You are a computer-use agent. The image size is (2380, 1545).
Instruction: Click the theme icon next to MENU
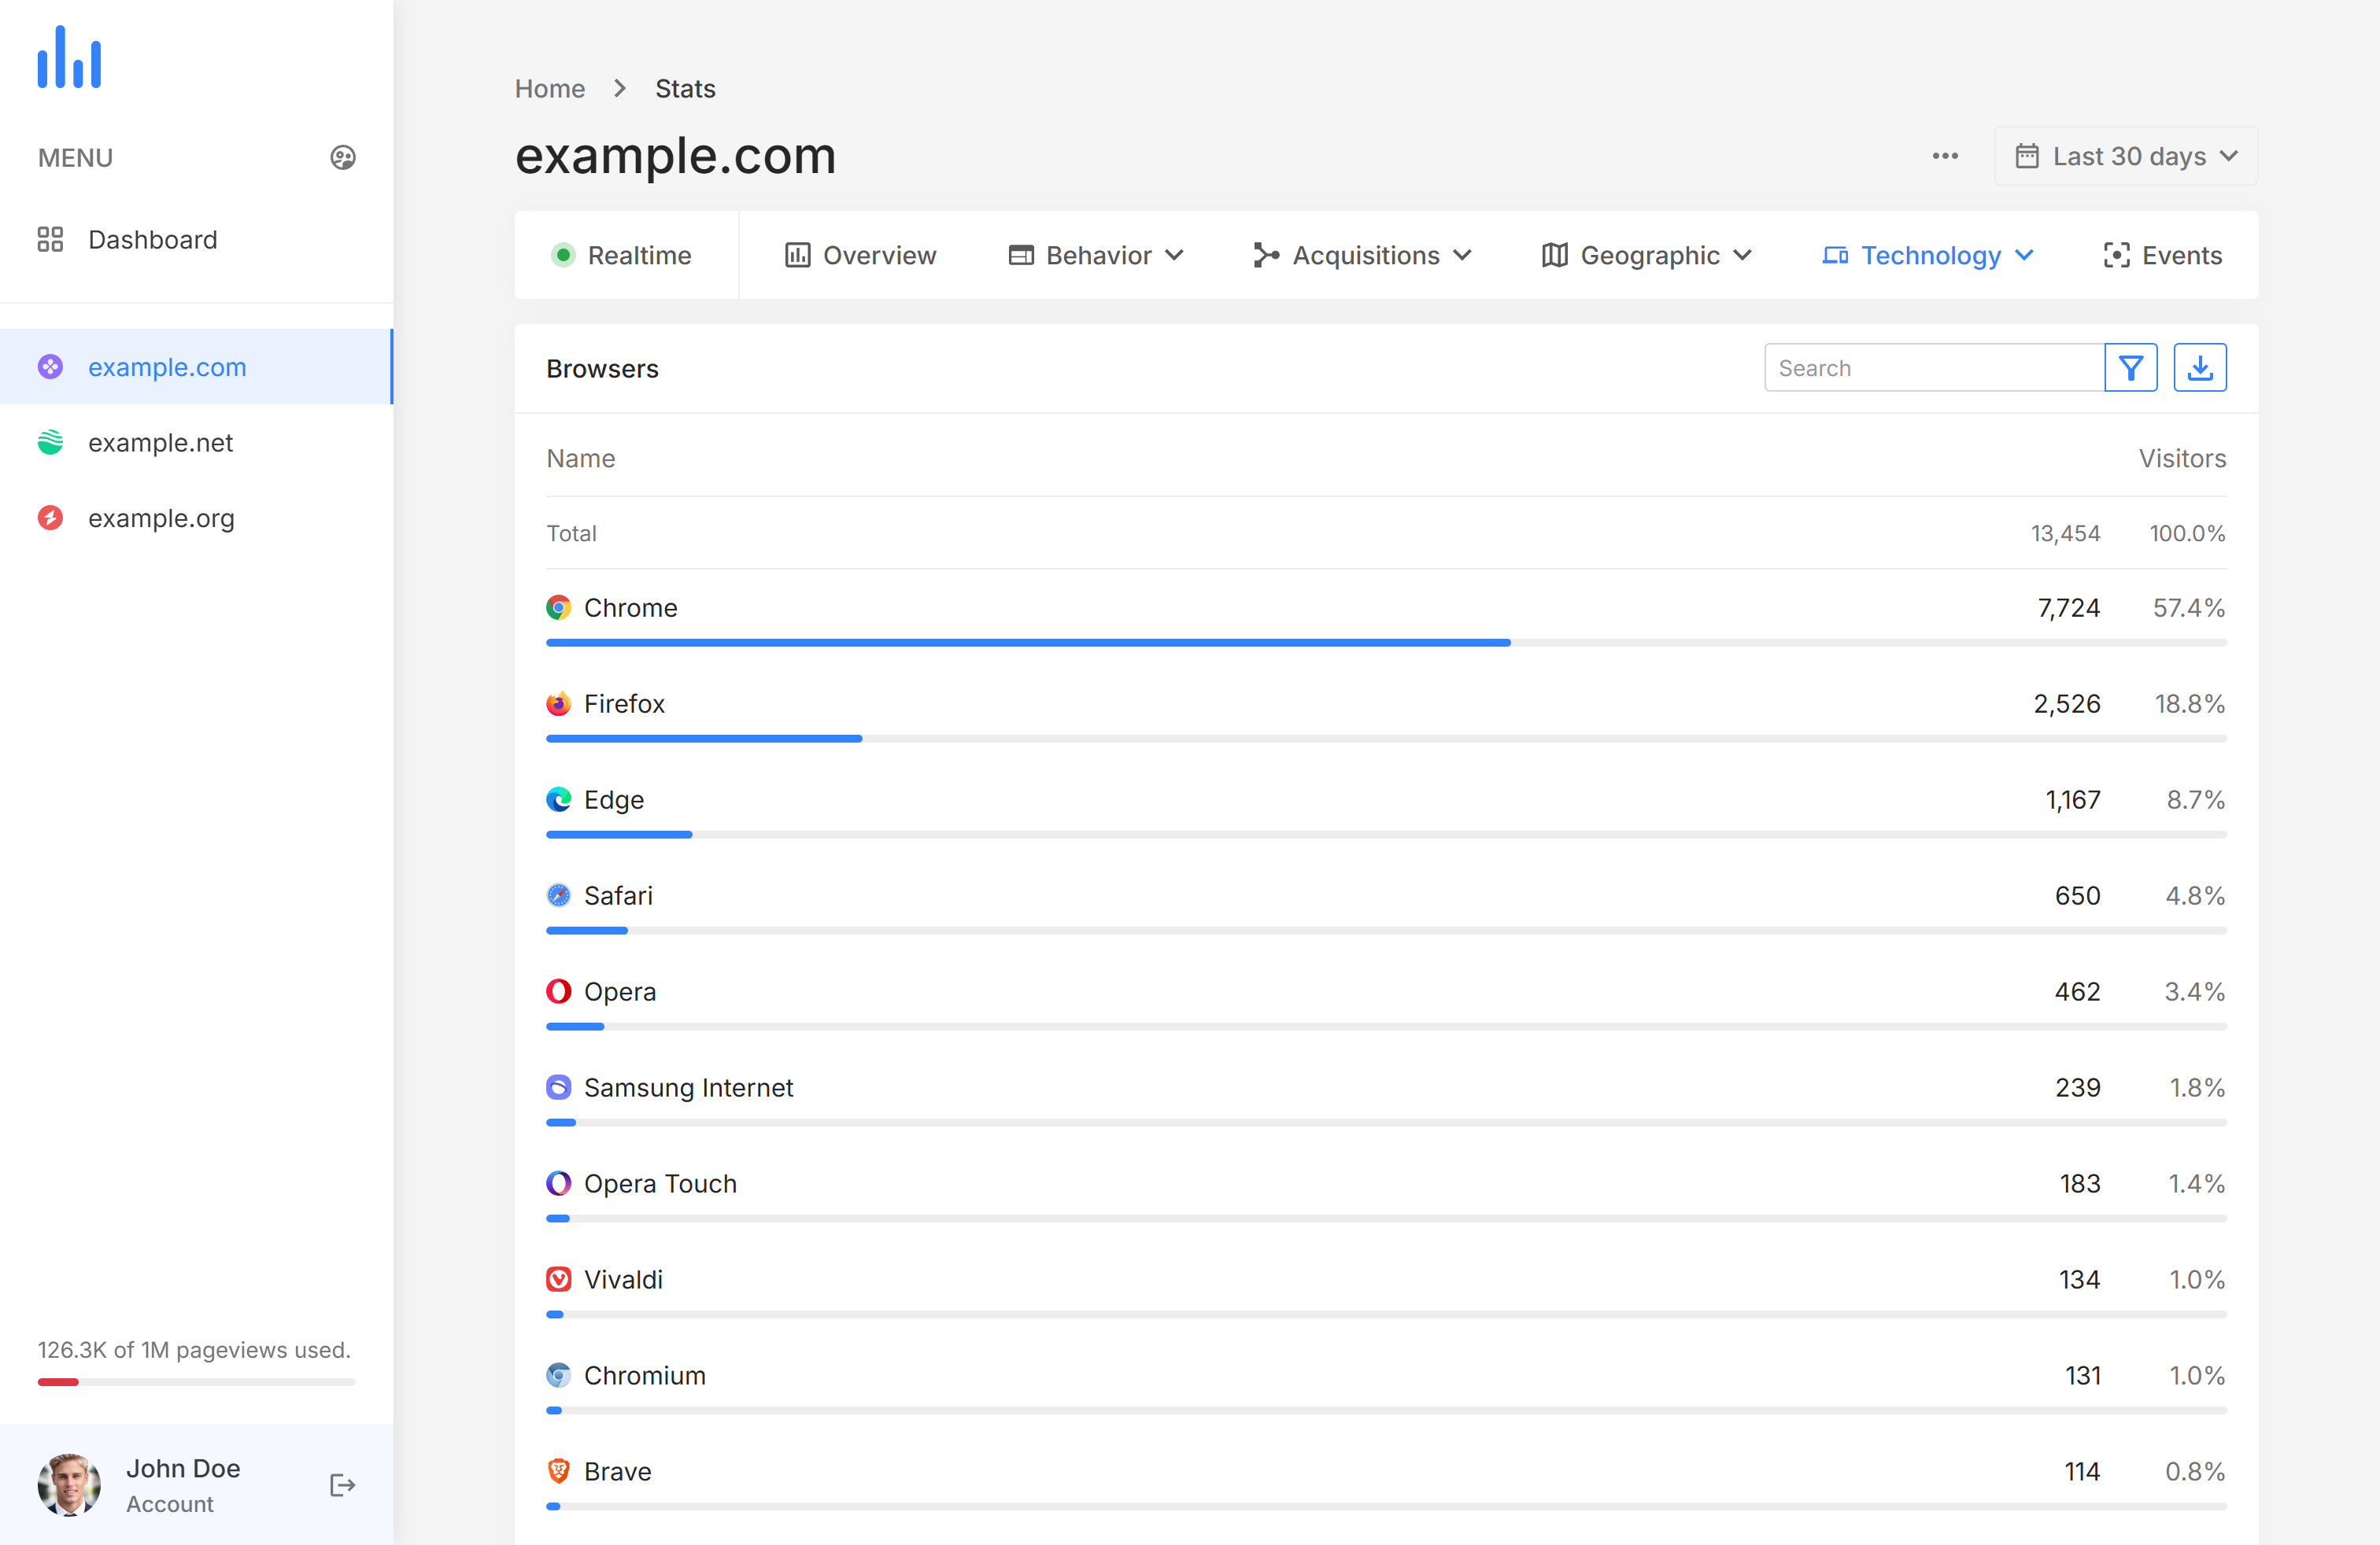[343, 158]
